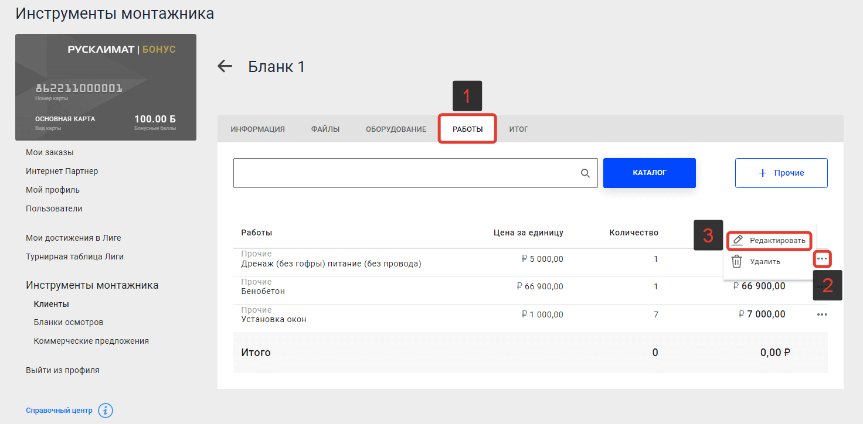Open Коммерческие предложения section
This screenshot has height=424, width=863.
pyautogui.click(x=91, y=341)
